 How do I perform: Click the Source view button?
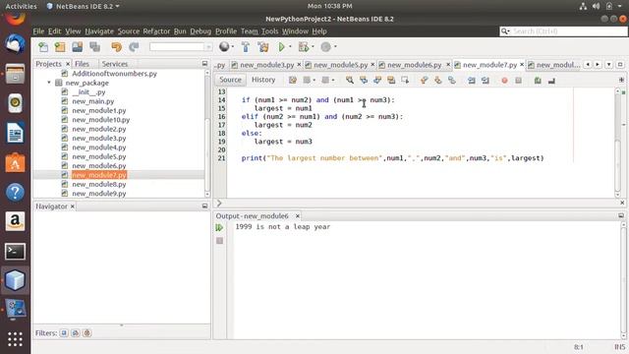tap(230, 80)
